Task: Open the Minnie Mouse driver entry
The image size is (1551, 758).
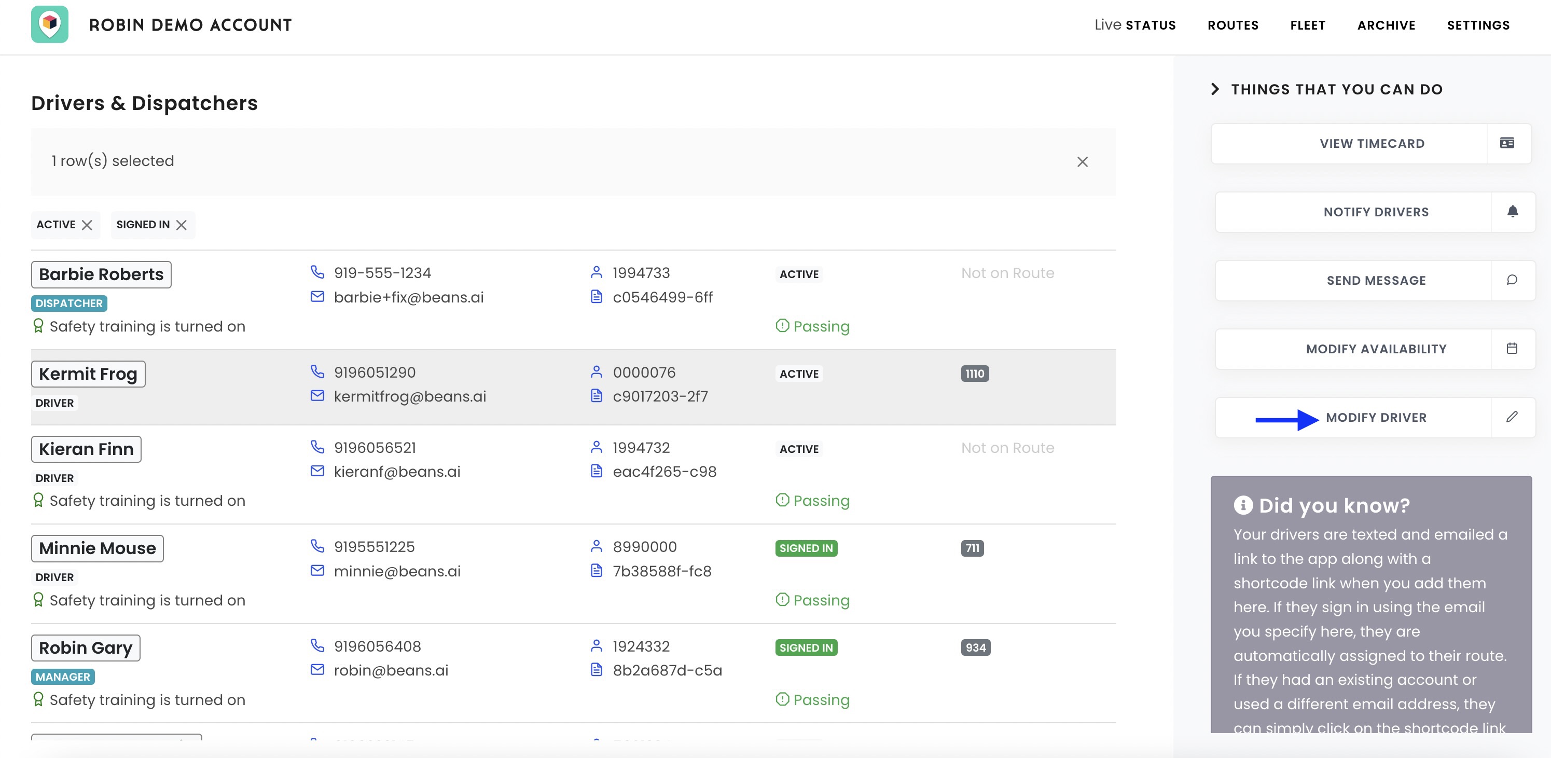Action: pos(98,548)
